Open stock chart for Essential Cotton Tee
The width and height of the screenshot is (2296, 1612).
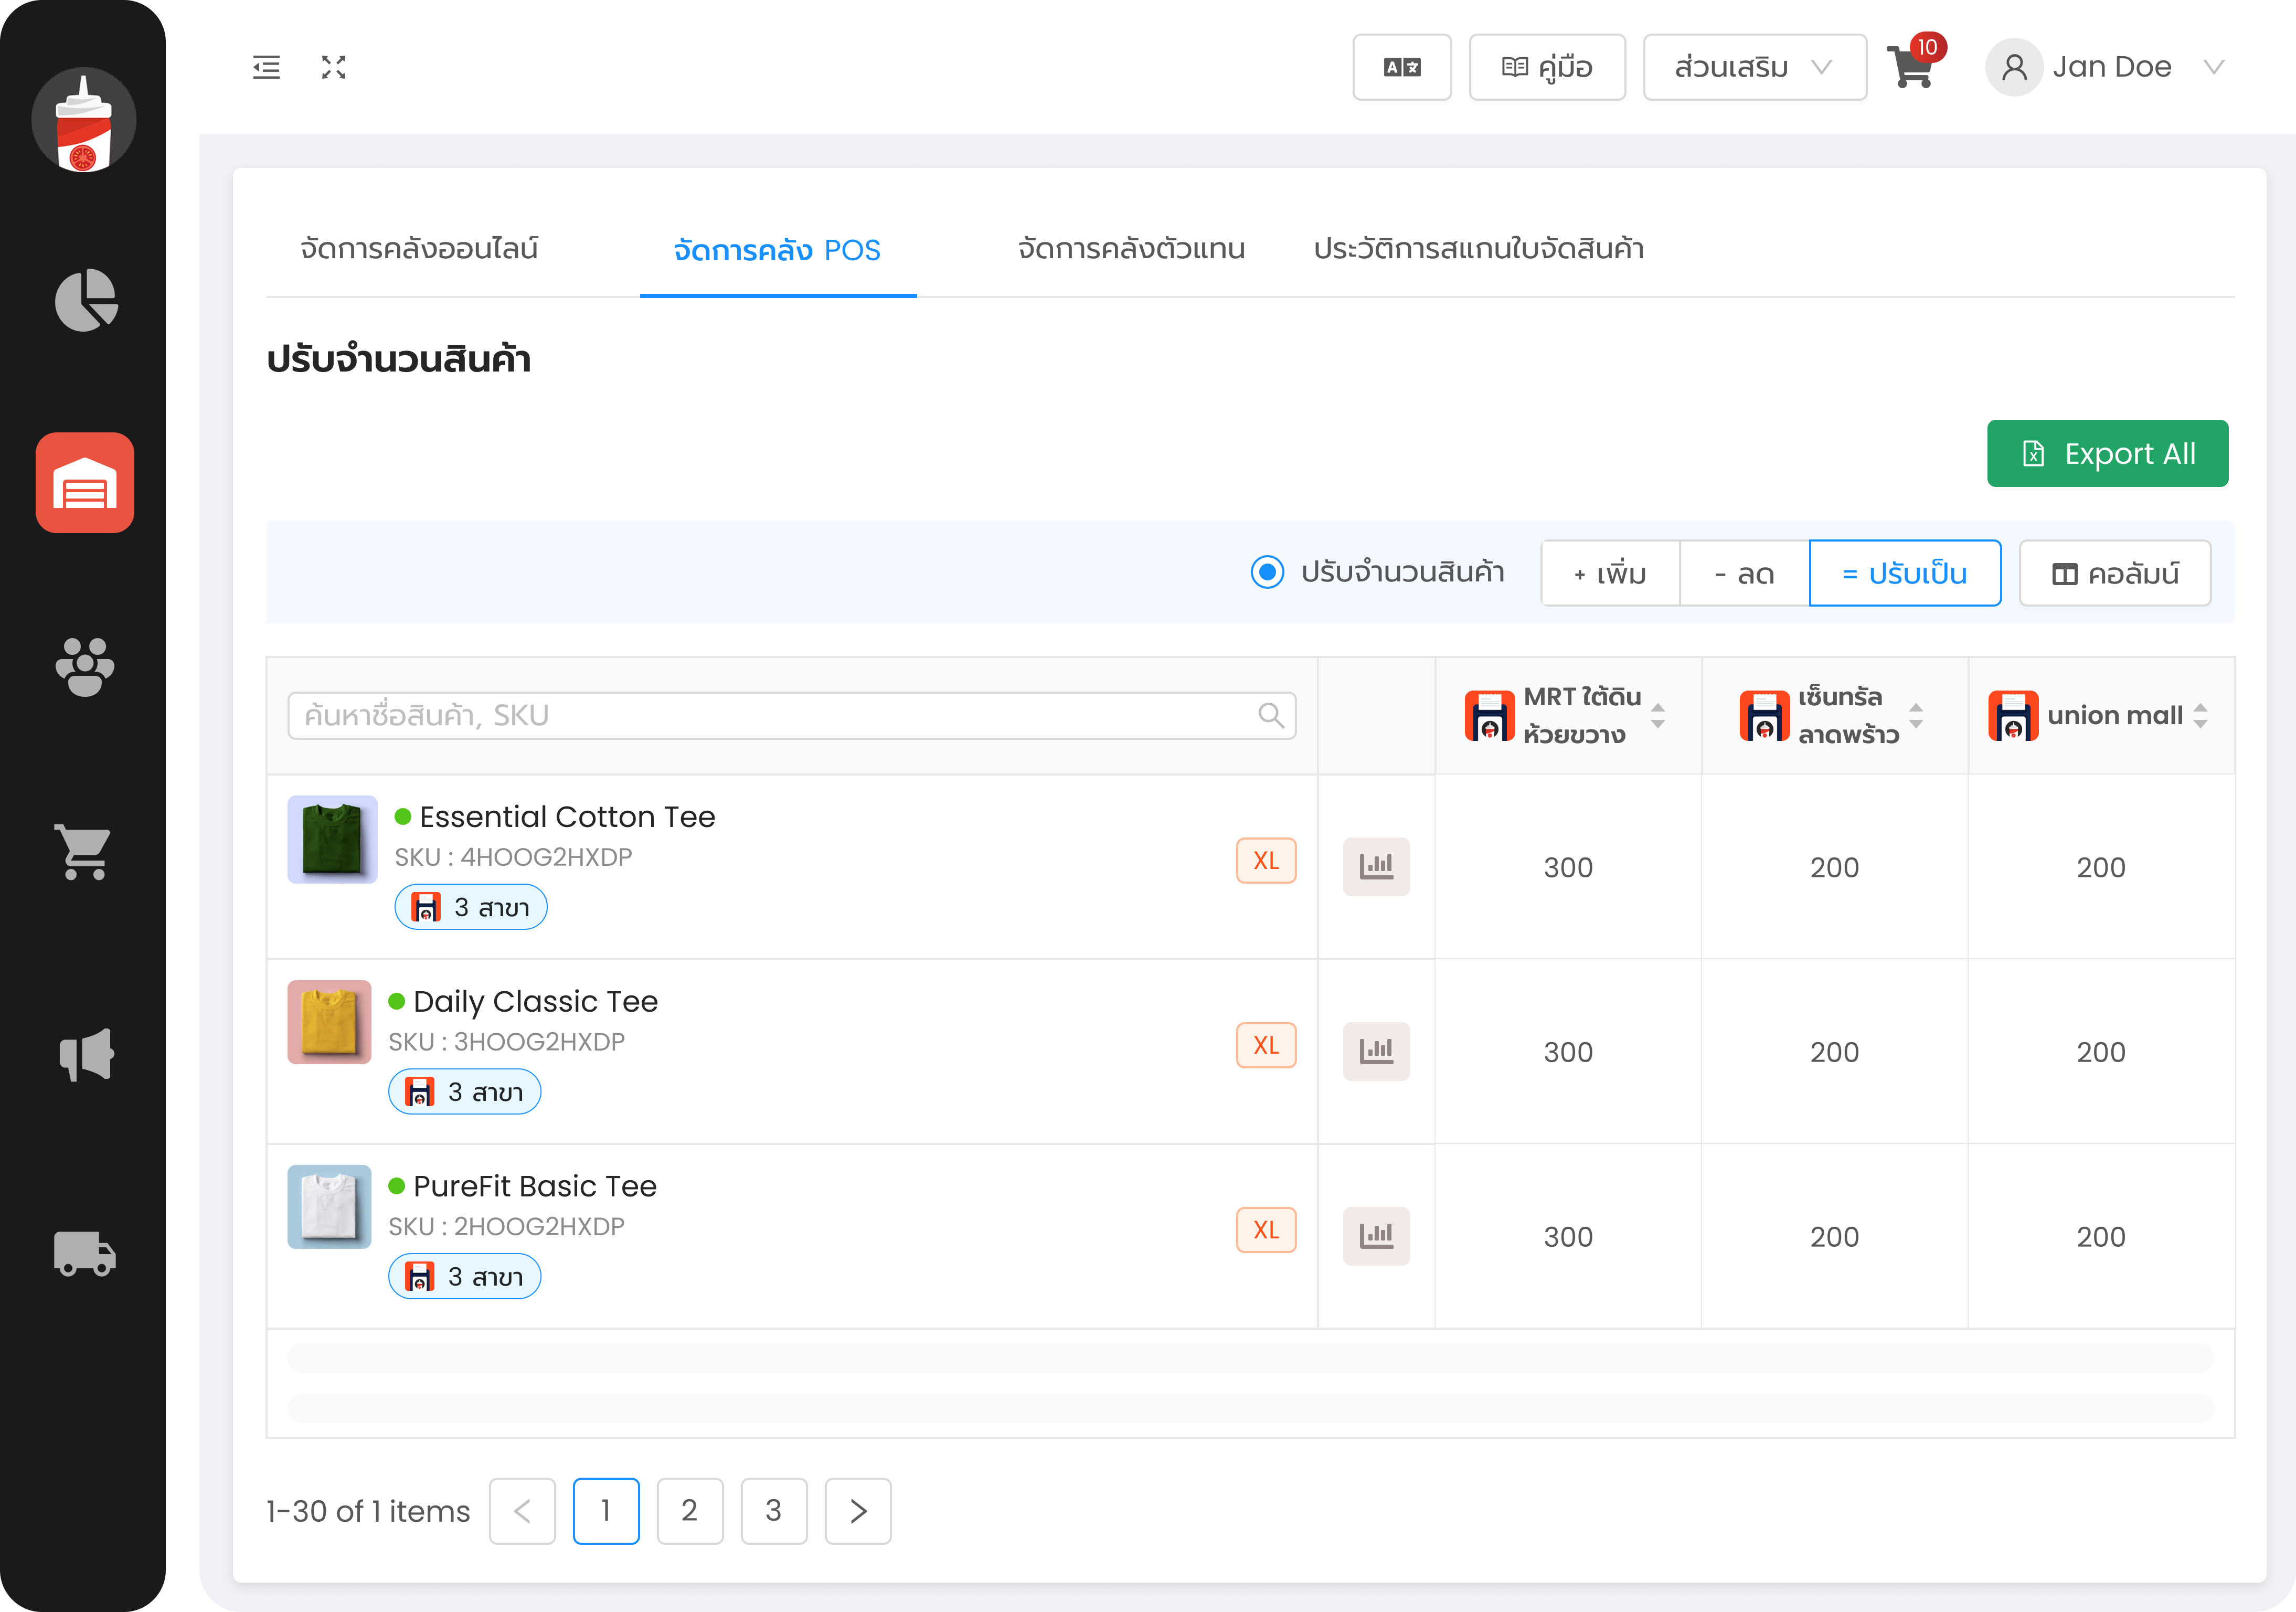click(1375, 866)
